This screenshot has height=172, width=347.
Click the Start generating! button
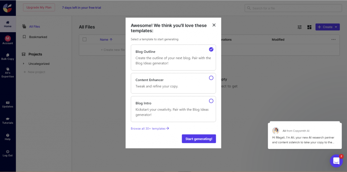tap(199, 139)
